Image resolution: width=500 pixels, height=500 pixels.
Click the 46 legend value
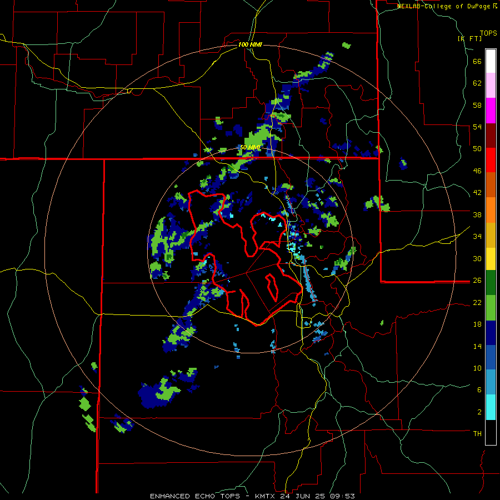tap(477, 171)
